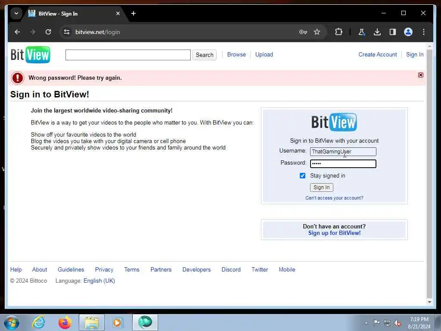Open the Privacy footer link
This screenshot has width=441, height=331.
tap(104, 270)
